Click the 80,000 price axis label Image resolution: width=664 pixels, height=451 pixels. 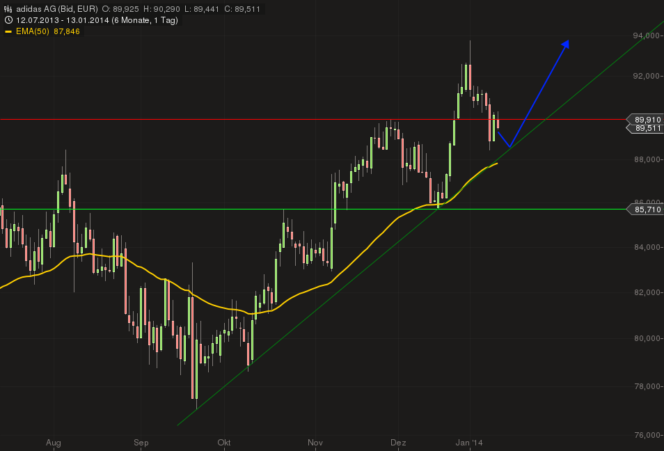coord(646,338)
